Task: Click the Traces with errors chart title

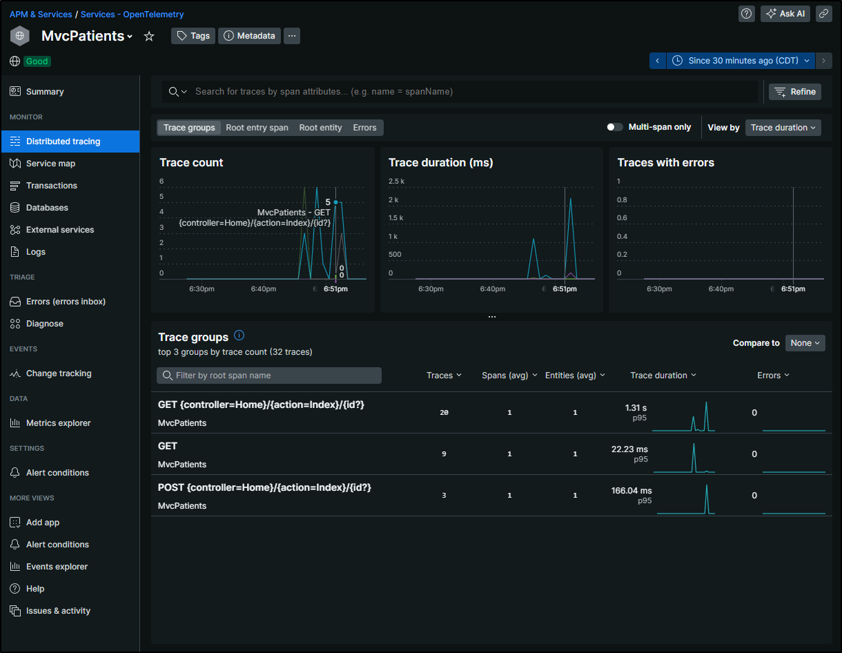Action: click(x=665, y=163)
